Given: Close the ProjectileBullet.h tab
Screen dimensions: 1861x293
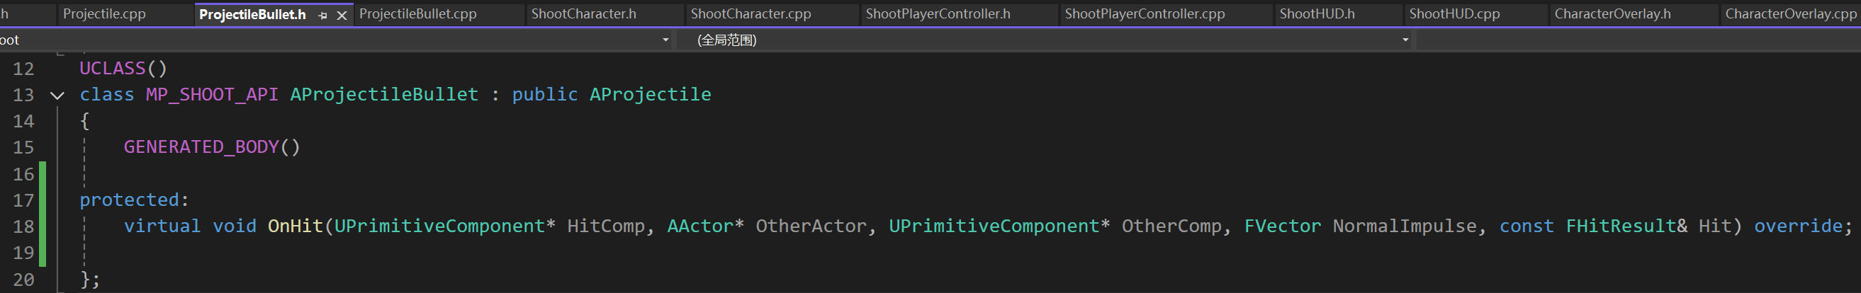Looking at the screenshot, I should [342, 14].
